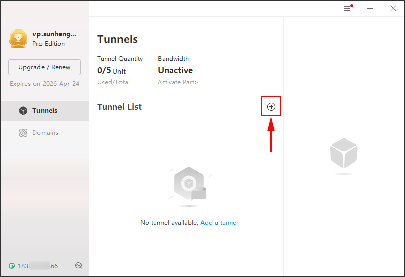Click the IP address 183...66 text
Image resolution: width=405 pixels, height=277 pixels.
37,266
